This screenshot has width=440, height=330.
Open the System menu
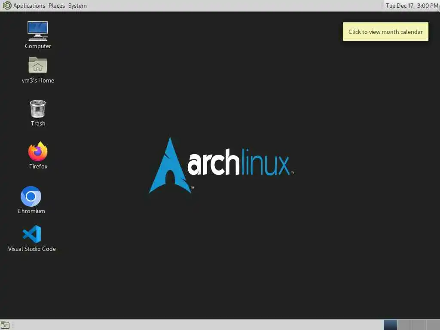tap(77, 6)
